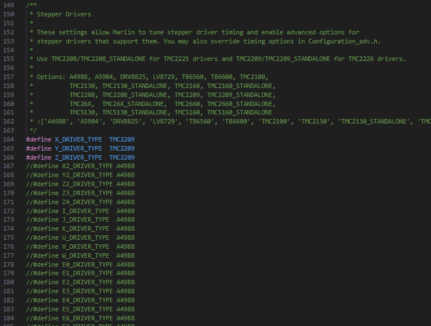Click line number 149 in the gutter
This screenshot has width=431, height=326.
pos(8,5)
